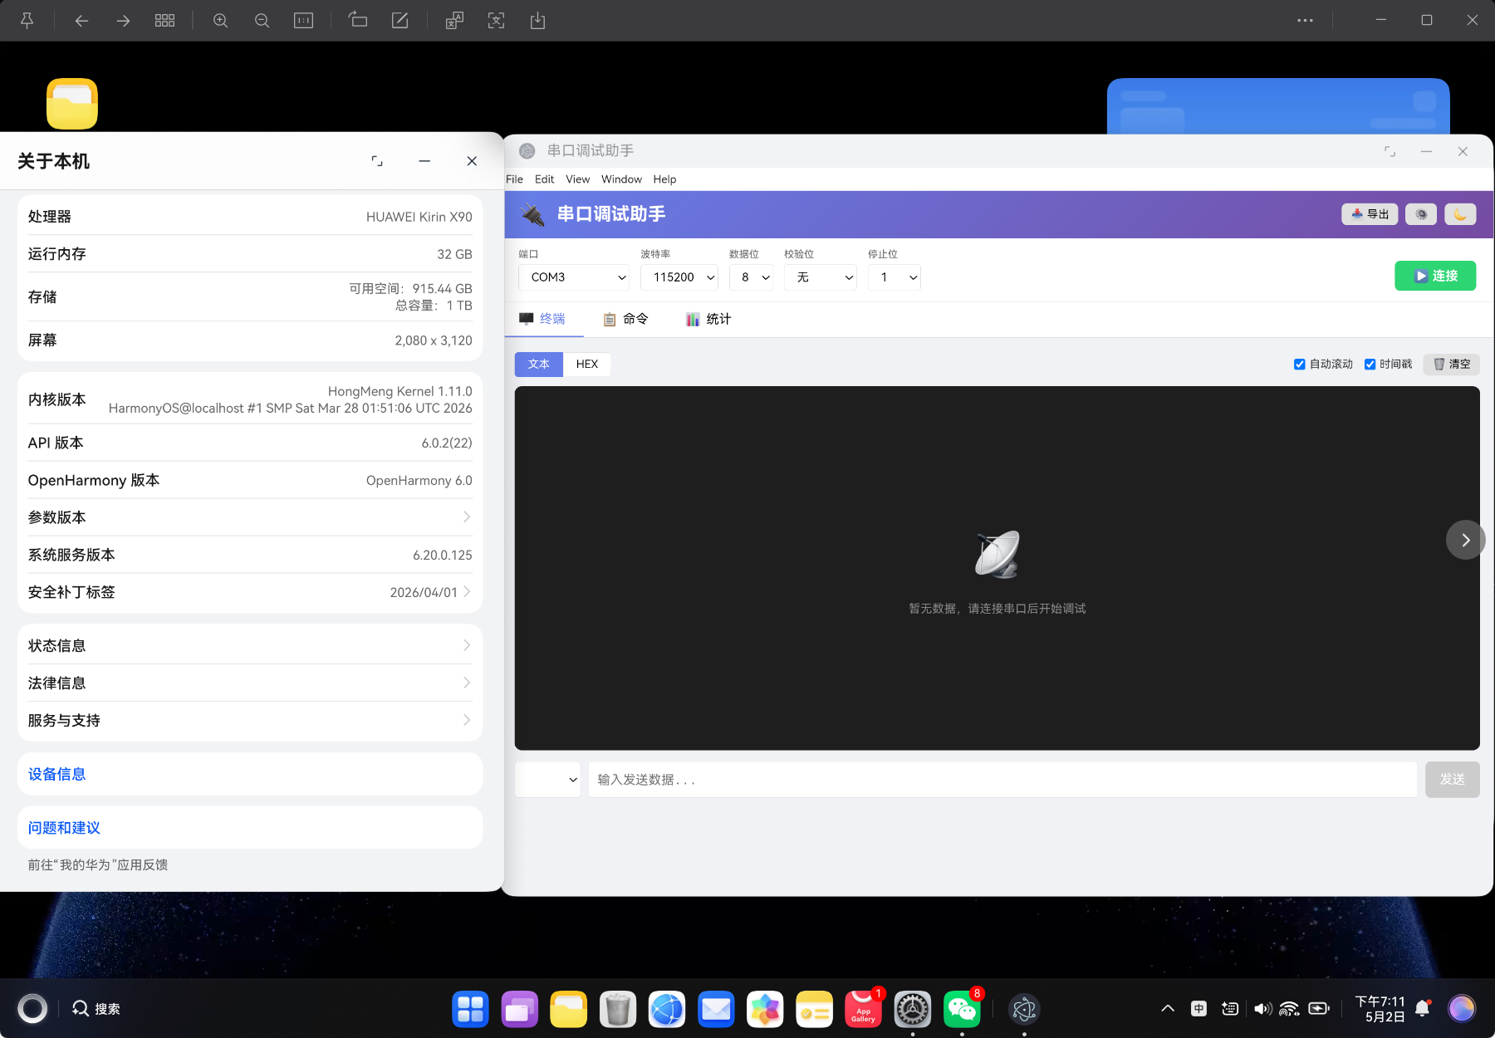
Task: Open AppGallery from the dock
Action: point(864,1009)
